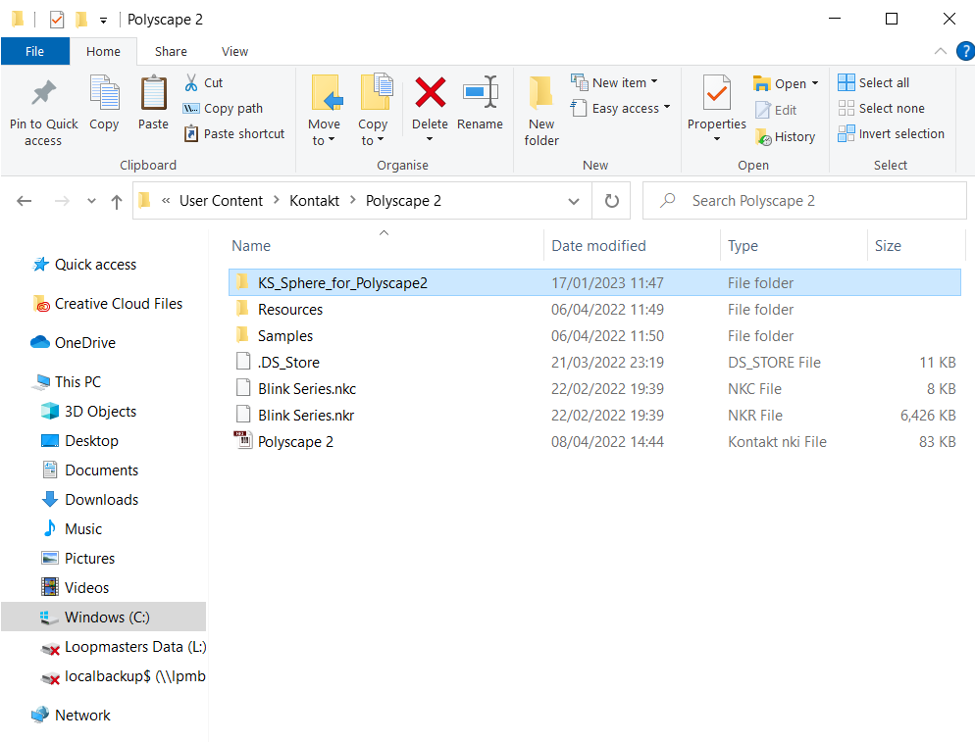Switch to the View ribbon tab

point(234,52)
